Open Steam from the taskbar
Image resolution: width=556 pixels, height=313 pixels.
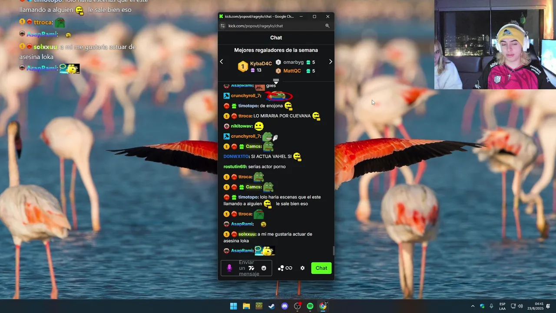point(271,306)
